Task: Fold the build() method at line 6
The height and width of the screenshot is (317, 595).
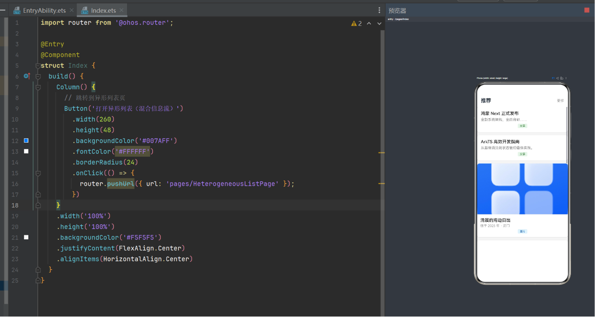Action: (38, 76)
